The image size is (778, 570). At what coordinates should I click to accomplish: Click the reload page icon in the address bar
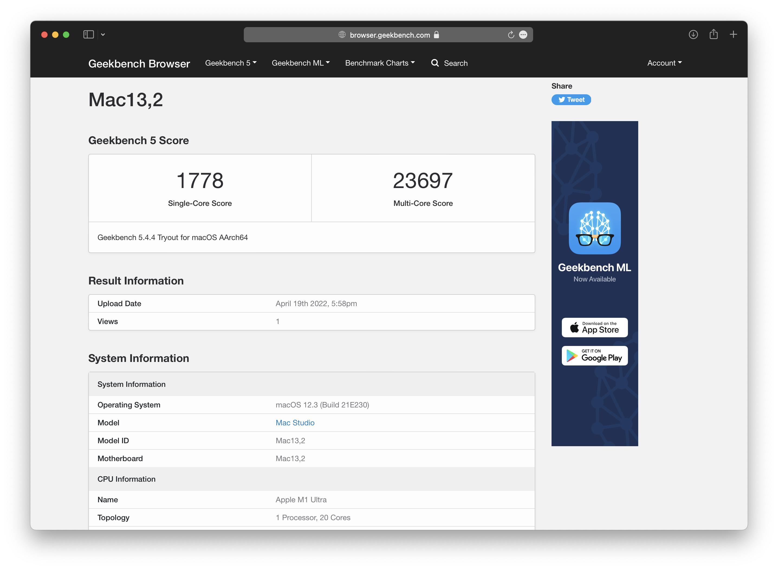click(x=511, y=35)
